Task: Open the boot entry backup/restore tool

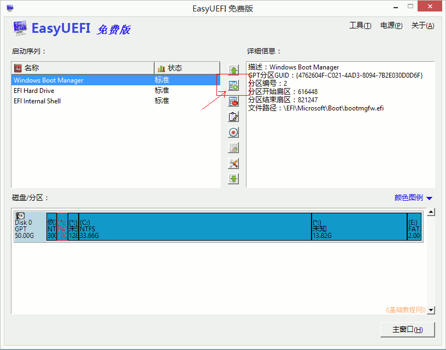Action: (233, 148)
